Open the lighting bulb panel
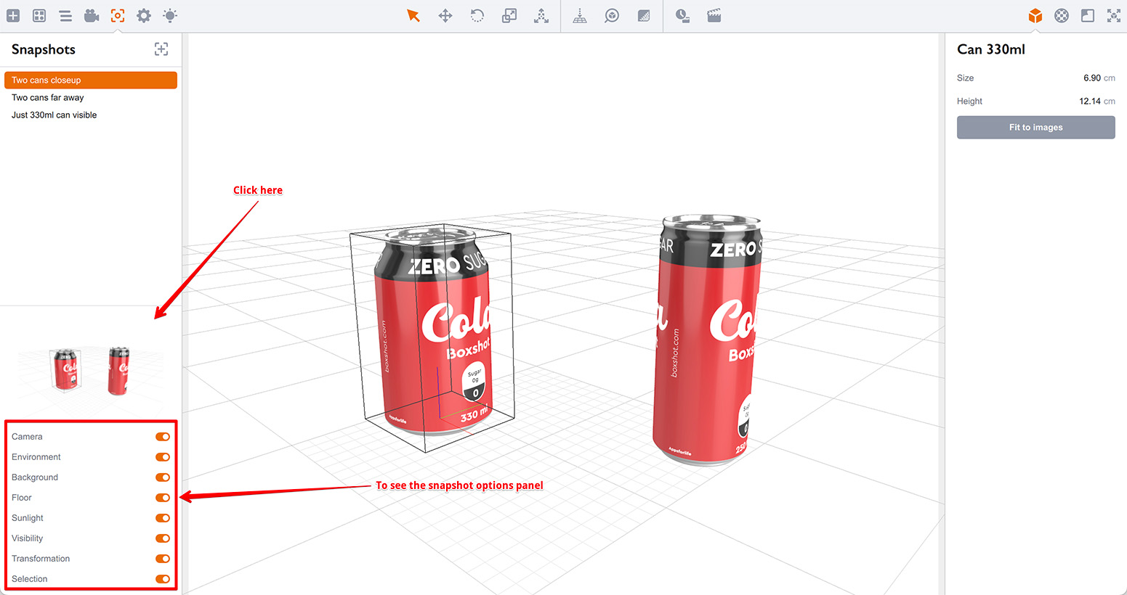1127x595 pixels. coord(170,15)
